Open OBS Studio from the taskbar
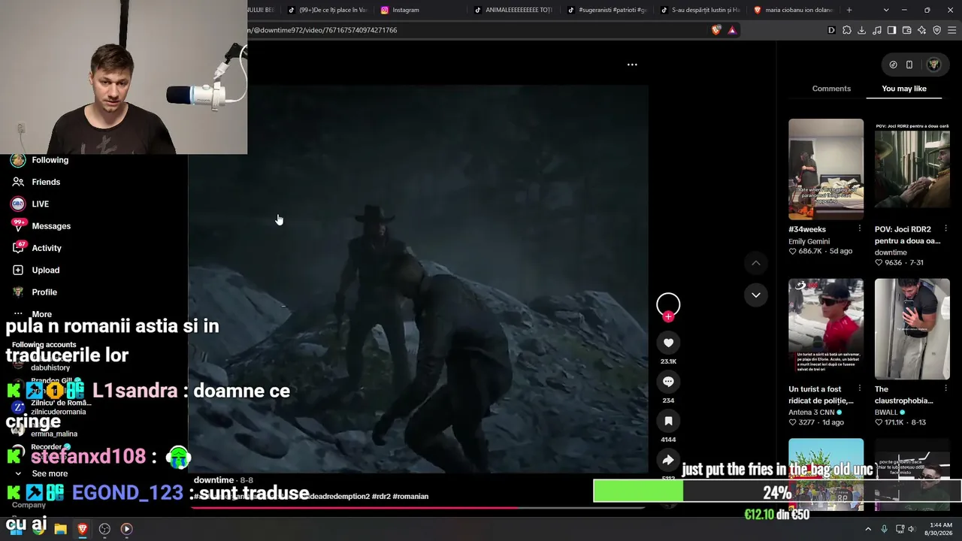 click(104, 529)
